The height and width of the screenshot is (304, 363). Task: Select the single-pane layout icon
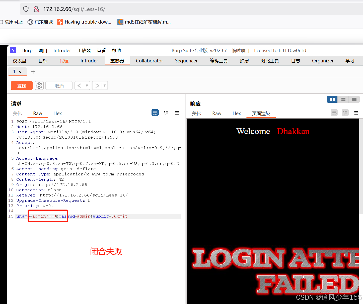(x=354, y=99)
